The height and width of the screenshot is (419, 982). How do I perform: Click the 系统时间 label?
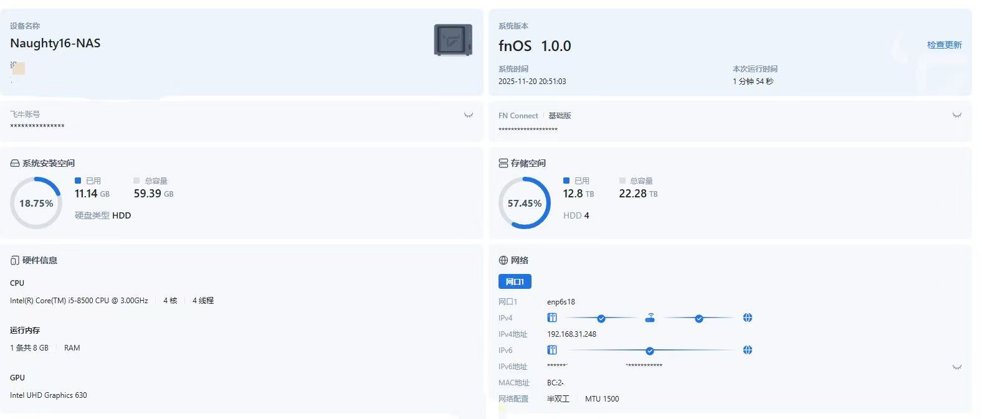click(513, 69)
